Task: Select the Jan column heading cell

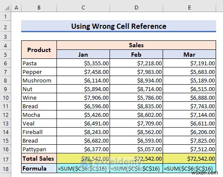Action: [83, 55]
